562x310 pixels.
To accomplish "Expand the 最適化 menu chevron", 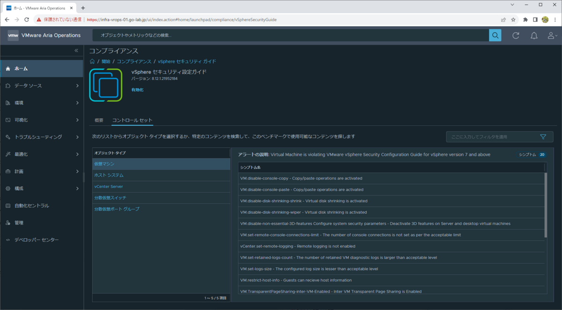I will 77,154.
